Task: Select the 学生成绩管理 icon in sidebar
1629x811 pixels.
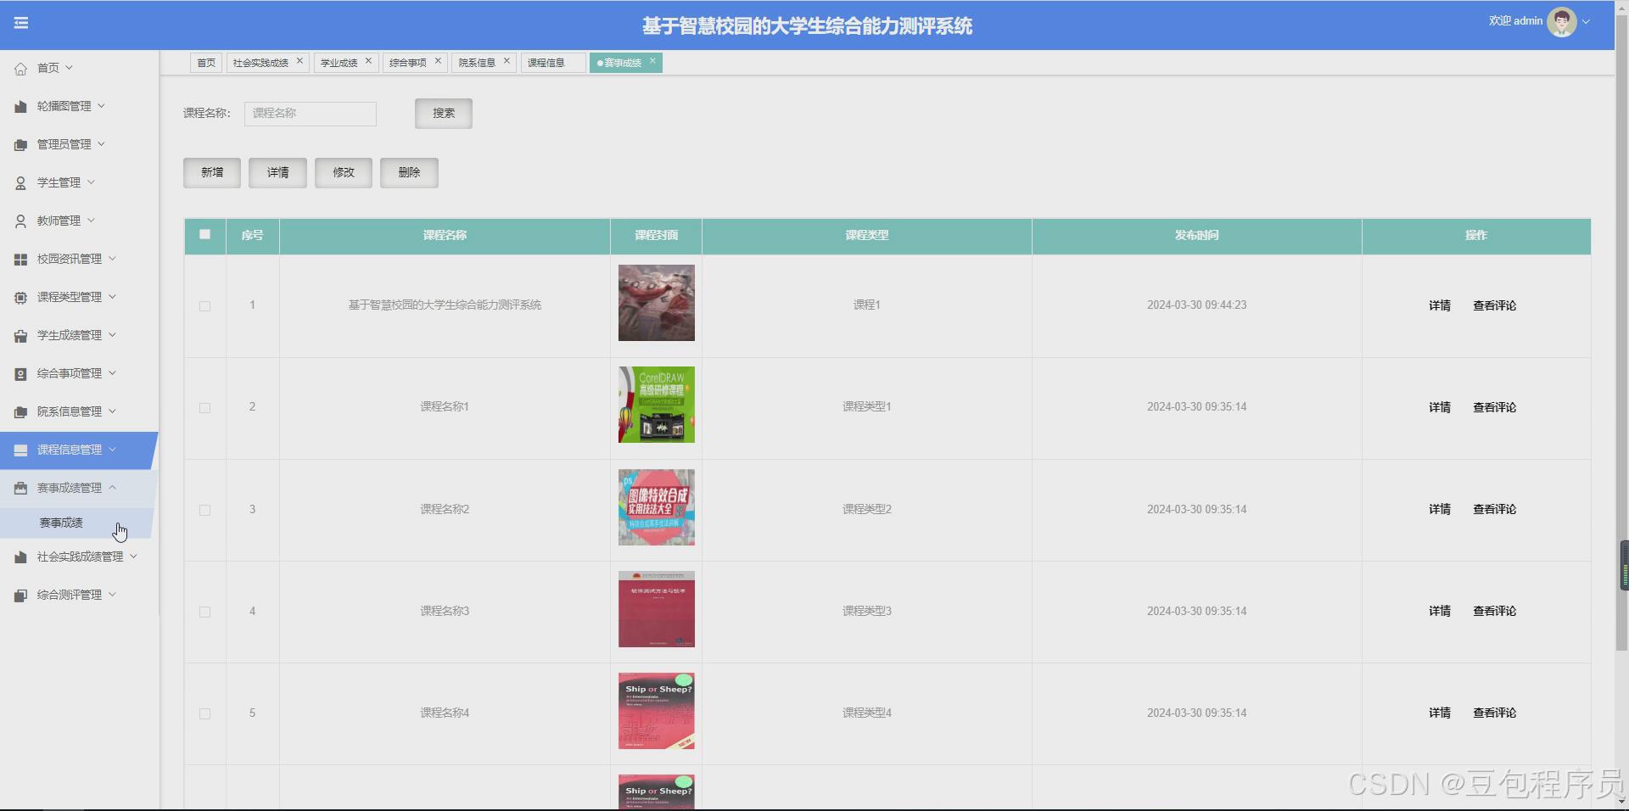Action: [21, 335]
